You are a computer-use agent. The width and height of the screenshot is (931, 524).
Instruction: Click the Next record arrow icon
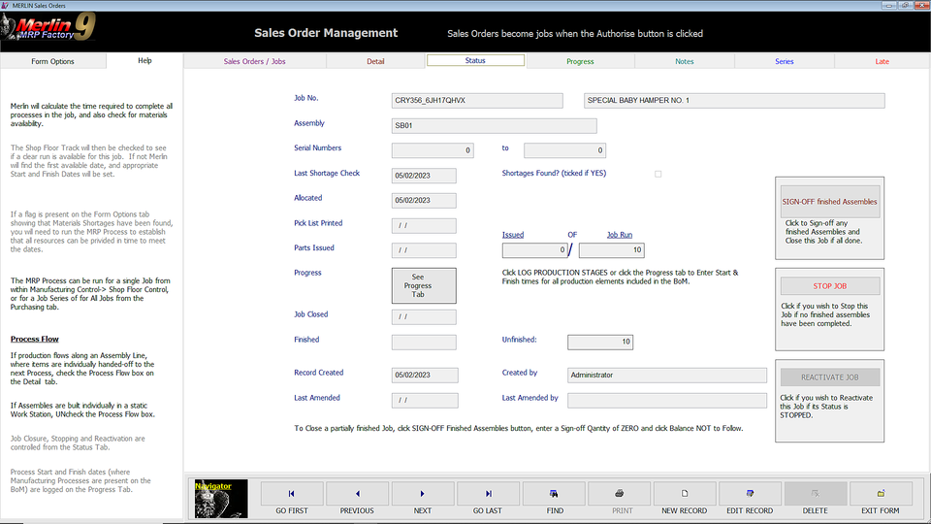coord(423,494)
